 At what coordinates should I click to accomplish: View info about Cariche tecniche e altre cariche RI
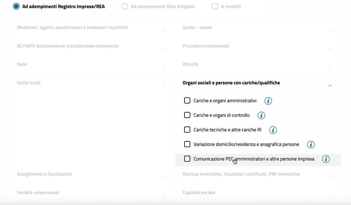pyautogui.click(x=273, y=130)
